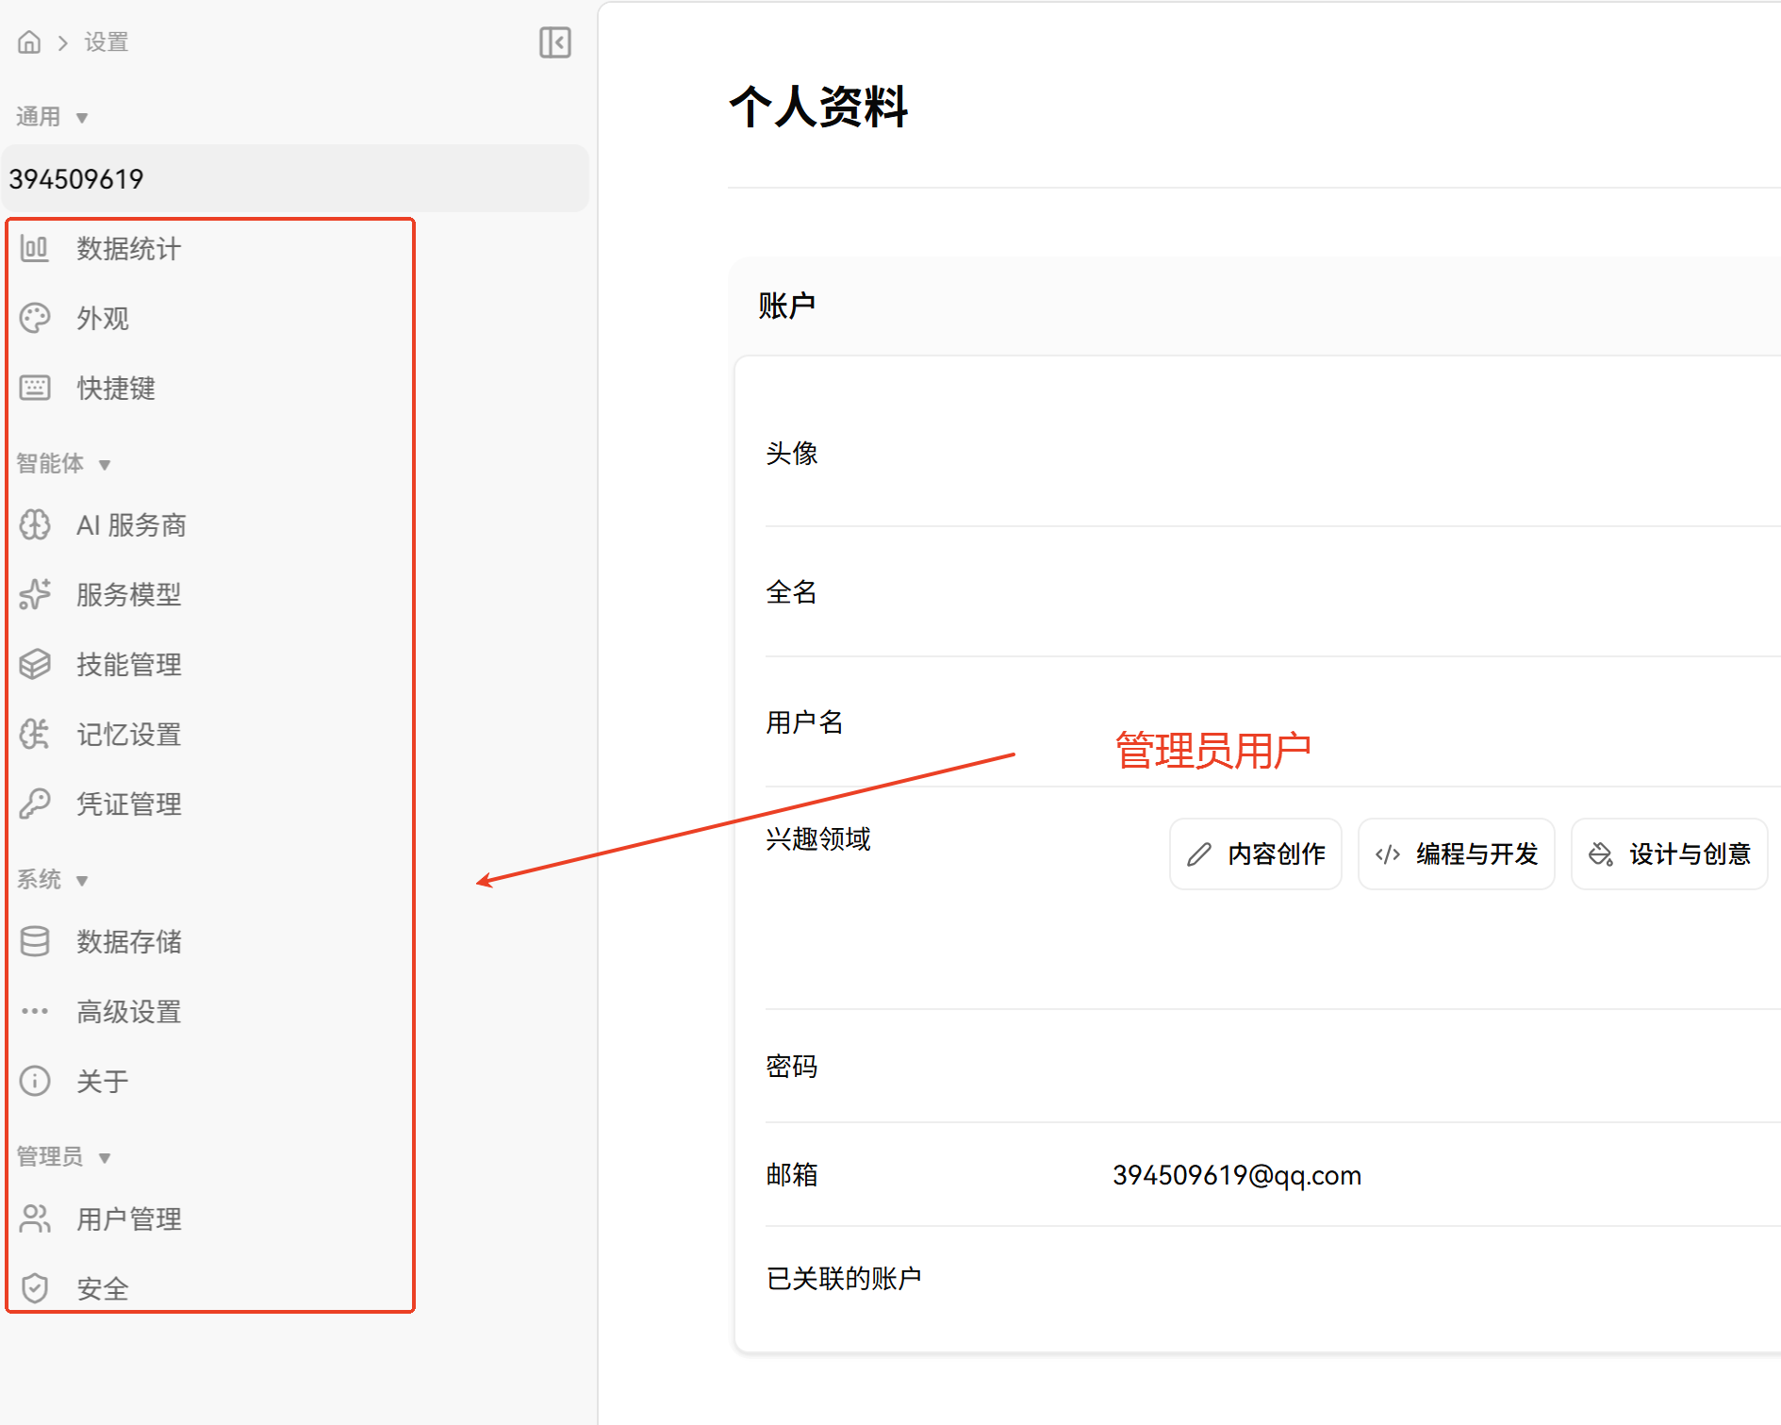The image size is (1781, 1425).
Task: Toggle the 设计与创意 interest tag
Action: (1669, 854)
